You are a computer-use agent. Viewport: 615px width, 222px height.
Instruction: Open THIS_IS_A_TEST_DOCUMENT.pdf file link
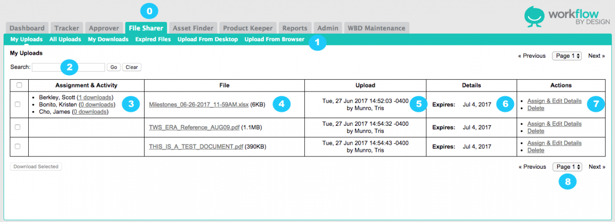tap(196, 146)
